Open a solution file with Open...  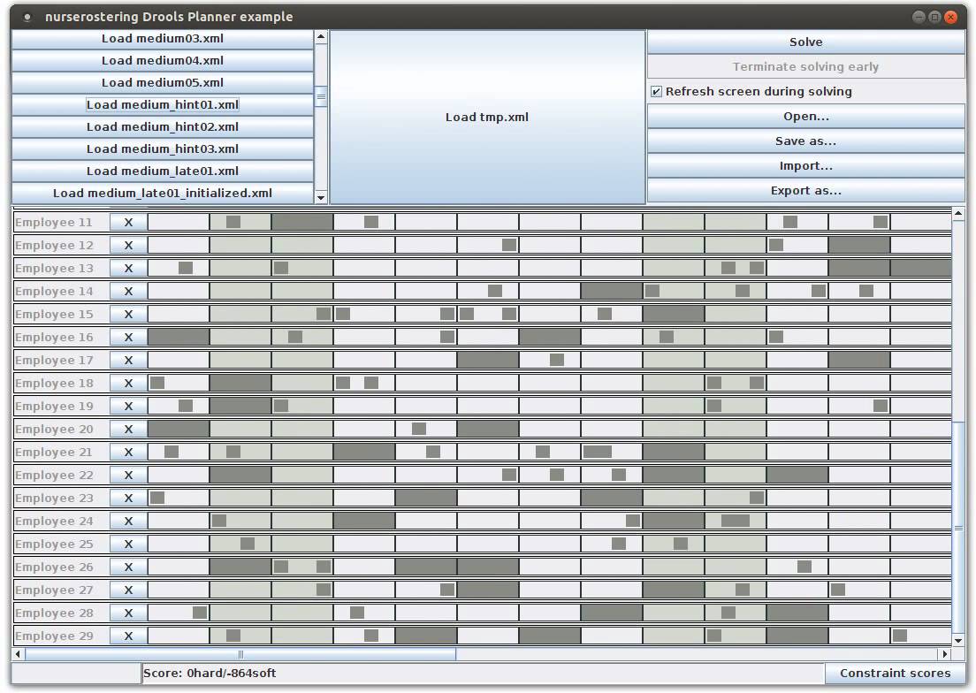pyautogui.click(x=806, y=117)
